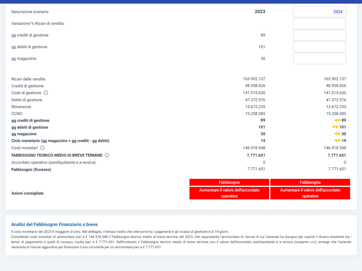This screenshot has width=362, height=271.
Task: Click the 2023 column header
Action: point(260,12)
